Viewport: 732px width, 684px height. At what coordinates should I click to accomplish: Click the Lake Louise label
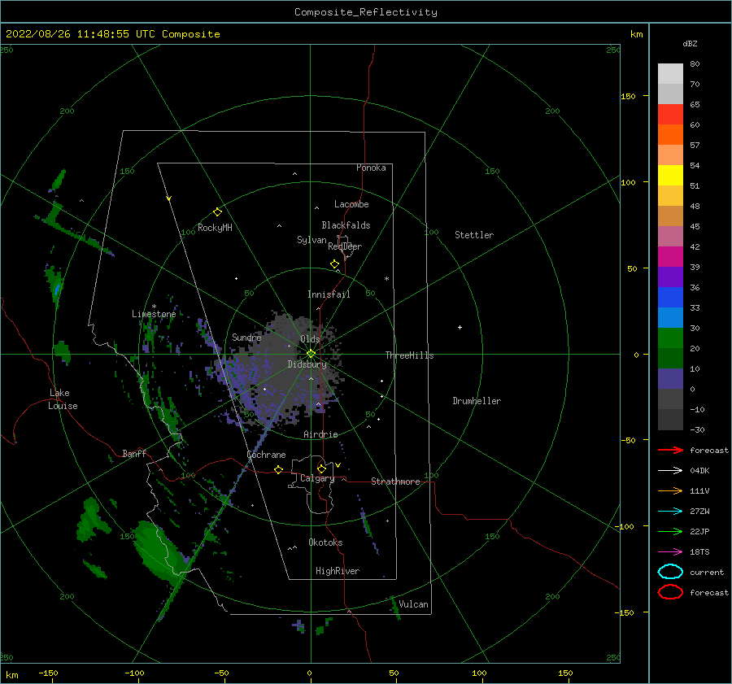pos(63,399)
